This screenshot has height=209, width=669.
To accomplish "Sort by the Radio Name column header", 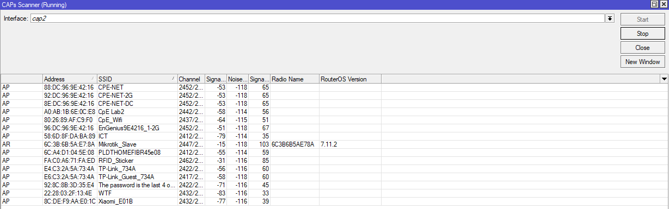I will [x=294, y=79].
